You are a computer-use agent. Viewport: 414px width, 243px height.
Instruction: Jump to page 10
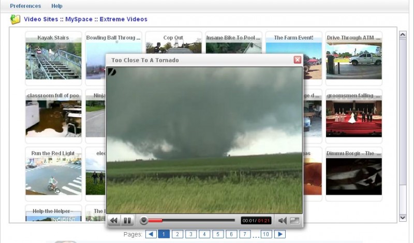[266, 234]
